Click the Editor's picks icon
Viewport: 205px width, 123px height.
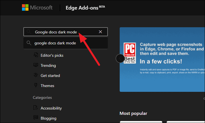[35, 55]
